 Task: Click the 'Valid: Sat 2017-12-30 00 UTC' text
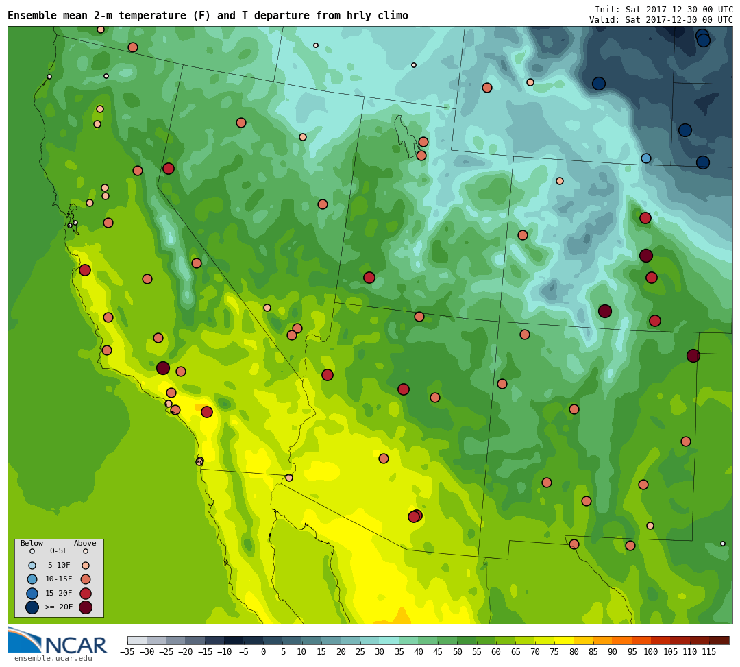pos(661,20)
